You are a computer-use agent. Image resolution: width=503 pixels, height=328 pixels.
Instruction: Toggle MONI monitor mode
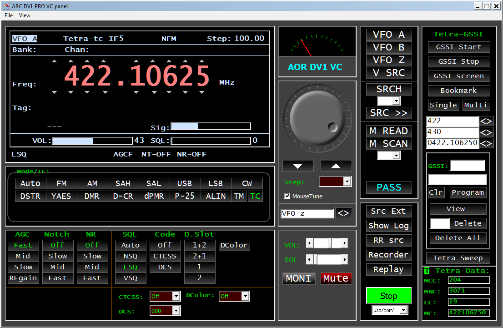click(299, 278)
